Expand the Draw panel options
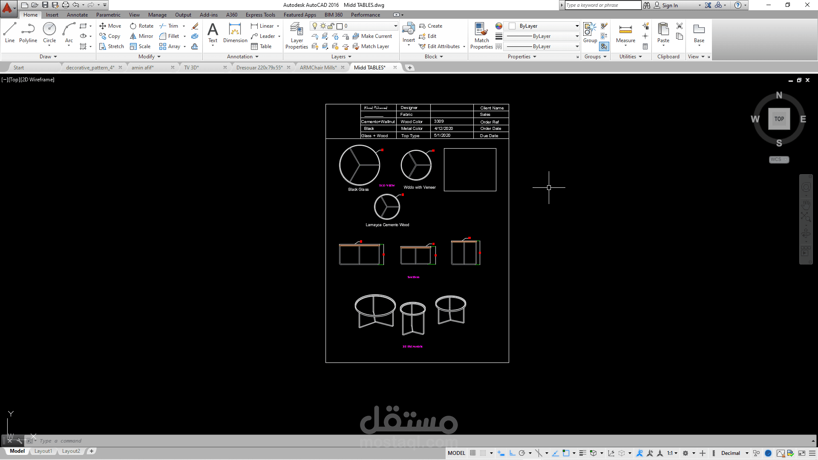This screenshot has height=460, width=818. click(48, 57)
